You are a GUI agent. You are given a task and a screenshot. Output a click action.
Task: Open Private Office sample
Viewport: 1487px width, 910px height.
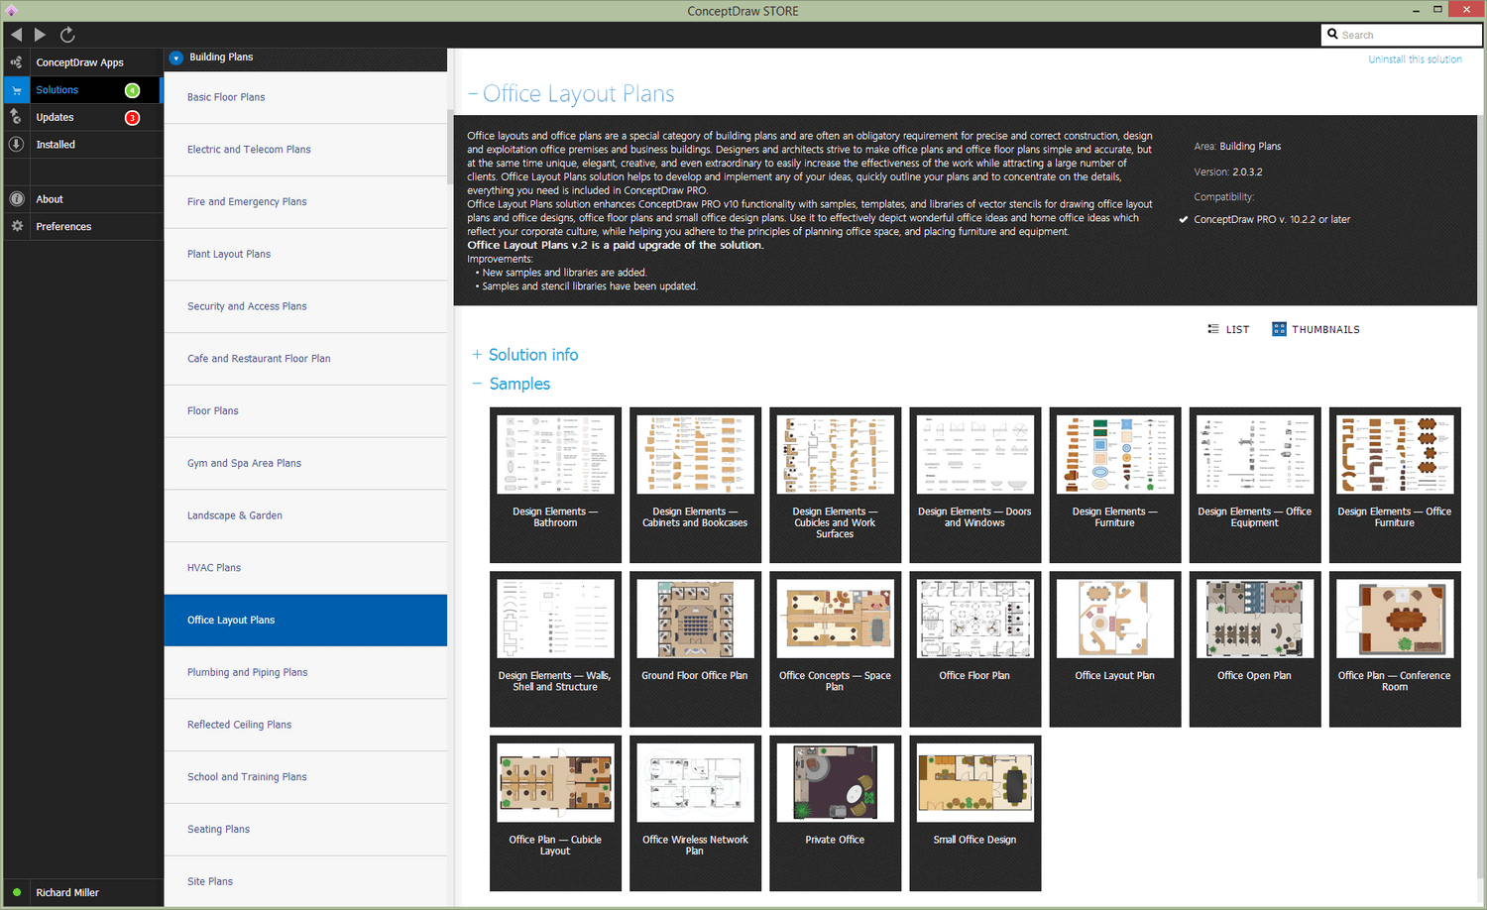point(835,813)
